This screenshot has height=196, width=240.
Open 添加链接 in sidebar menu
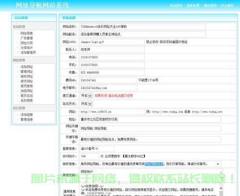point(26,115)
